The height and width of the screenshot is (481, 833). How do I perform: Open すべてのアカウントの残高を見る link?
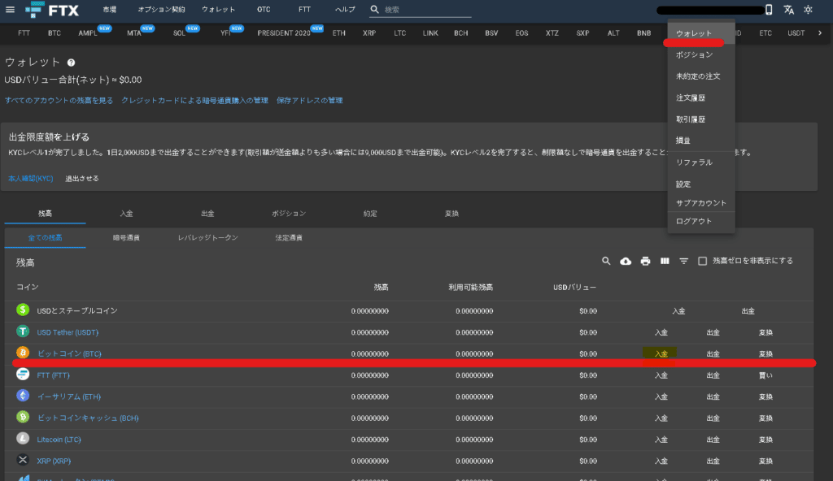click(x=59, y=100)
